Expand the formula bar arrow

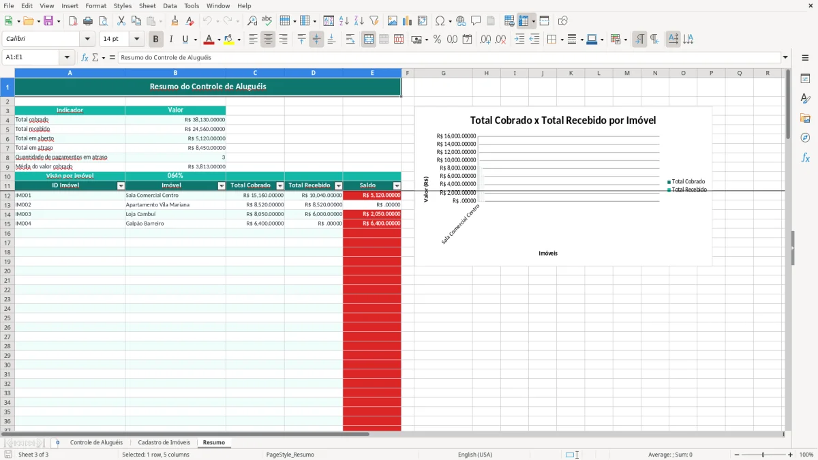pyautogui.click(x=785, y=57)
